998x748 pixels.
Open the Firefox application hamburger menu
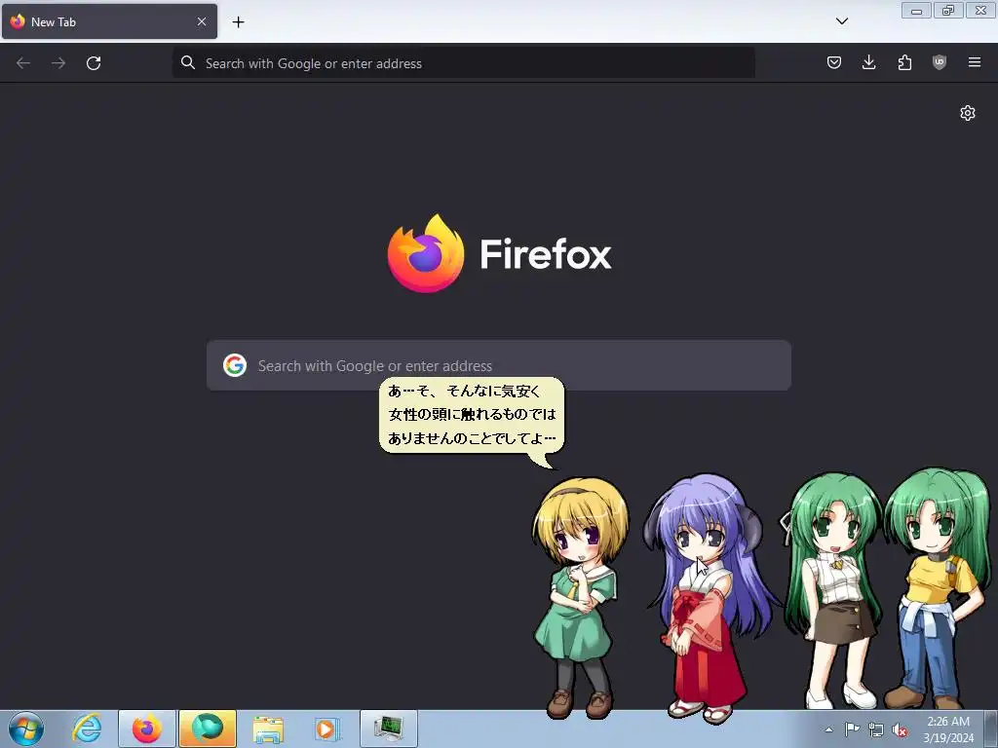(975, 62)
